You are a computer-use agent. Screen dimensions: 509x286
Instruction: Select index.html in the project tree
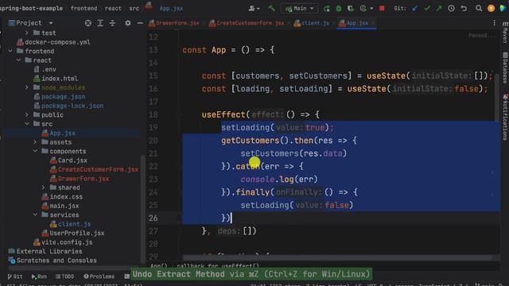pos(60,78)
